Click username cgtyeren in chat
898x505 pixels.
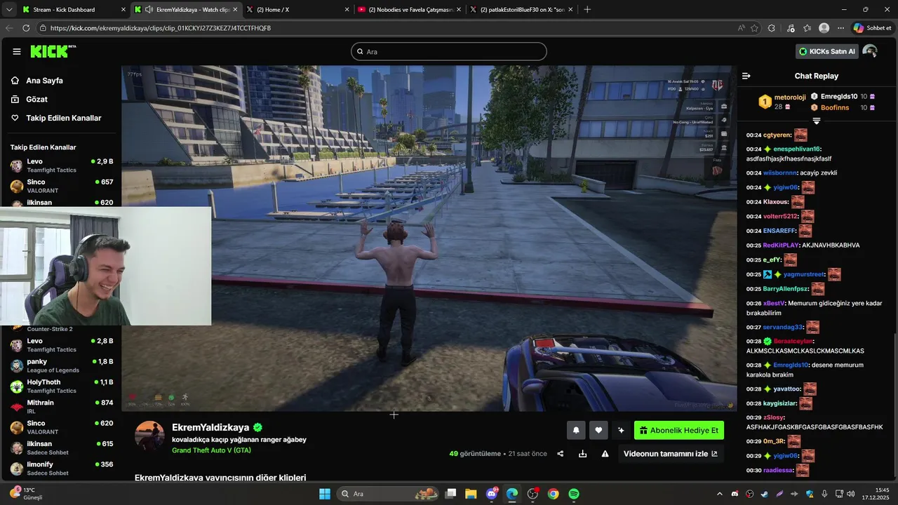(777, 135)
